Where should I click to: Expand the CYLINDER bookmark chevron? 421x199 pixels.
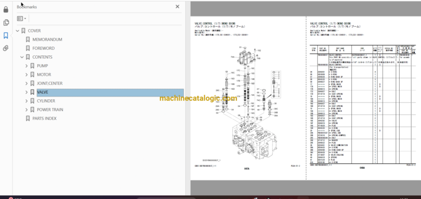click(x=26, y=101)
